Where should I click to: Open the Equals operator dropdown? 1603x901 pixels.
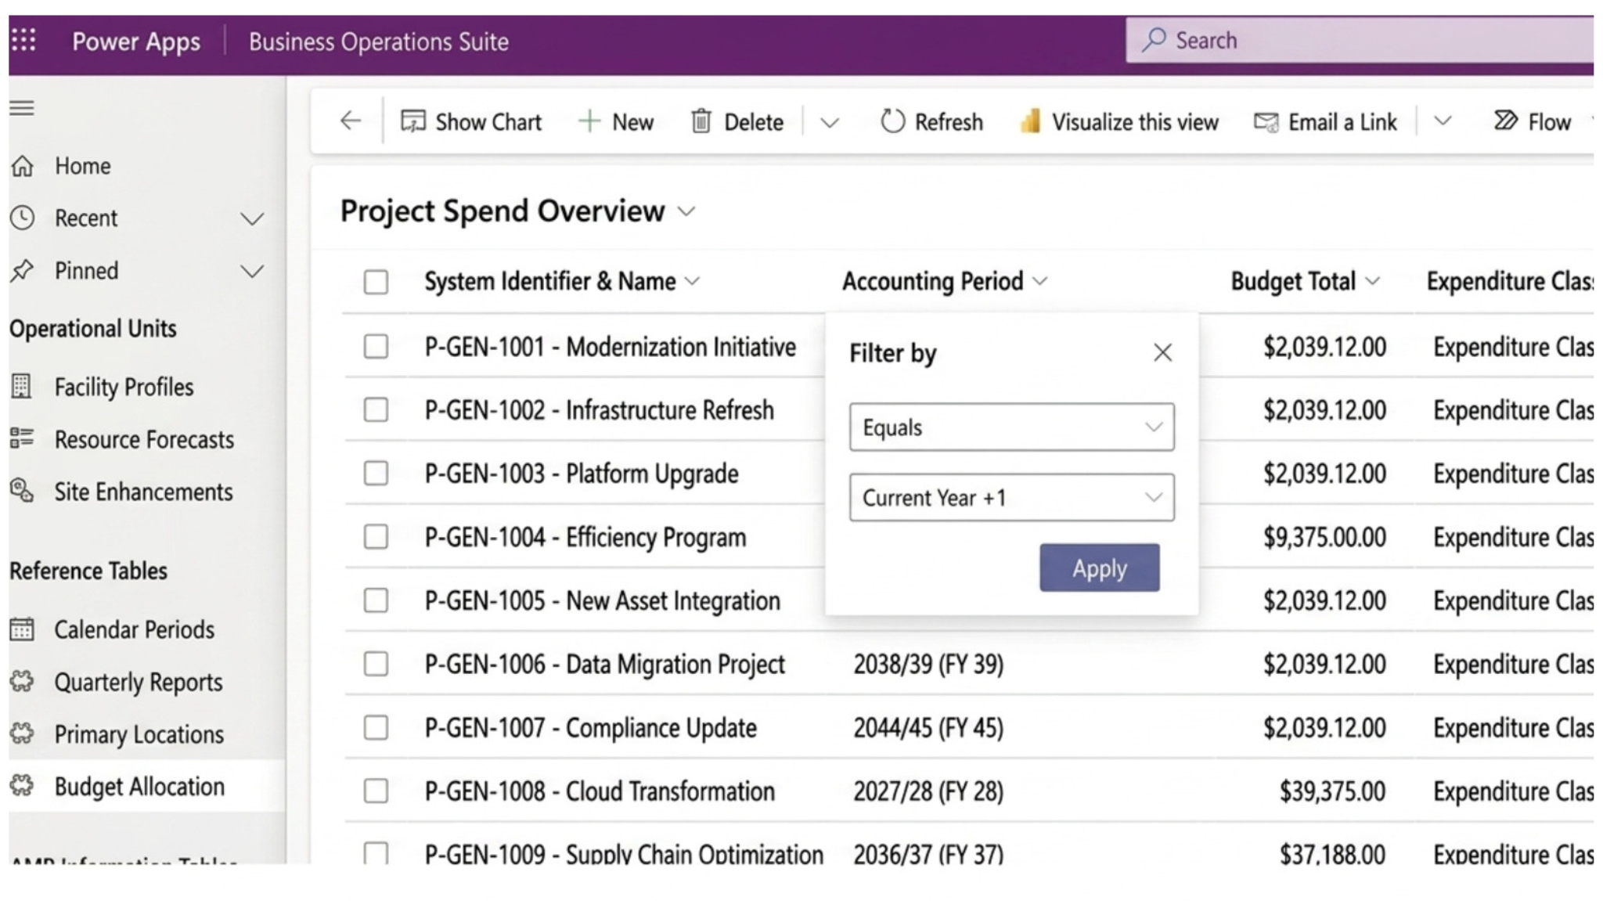click(x=1011, y=427)
